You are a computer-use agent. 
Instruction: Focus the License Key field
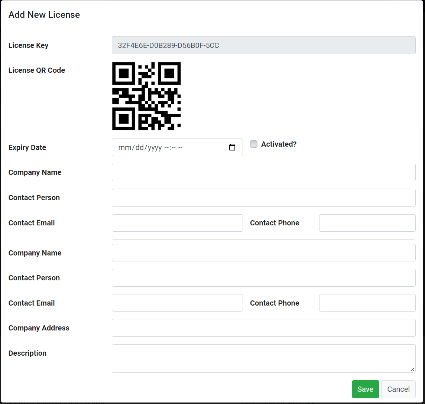tap(263, 45)
